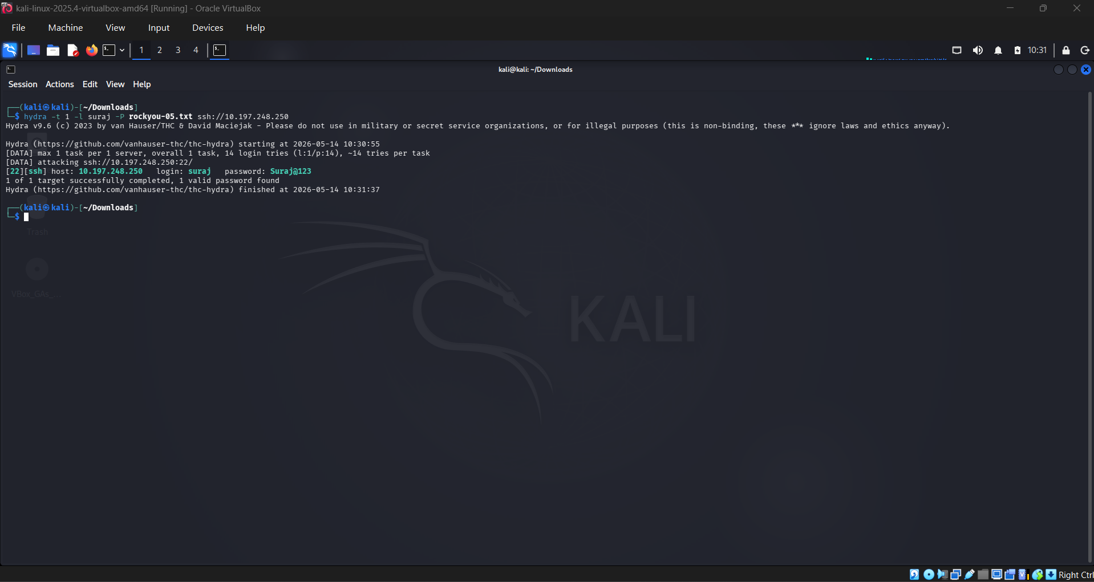This screenshot has height=582, width=1094.
Task: Open the terminal emulator launcher in panel
Action: point(109,50)
